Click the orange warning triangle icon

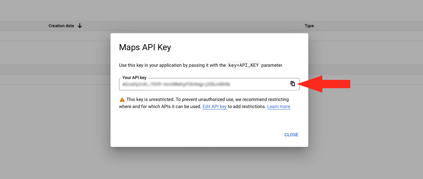click(122, 100)
